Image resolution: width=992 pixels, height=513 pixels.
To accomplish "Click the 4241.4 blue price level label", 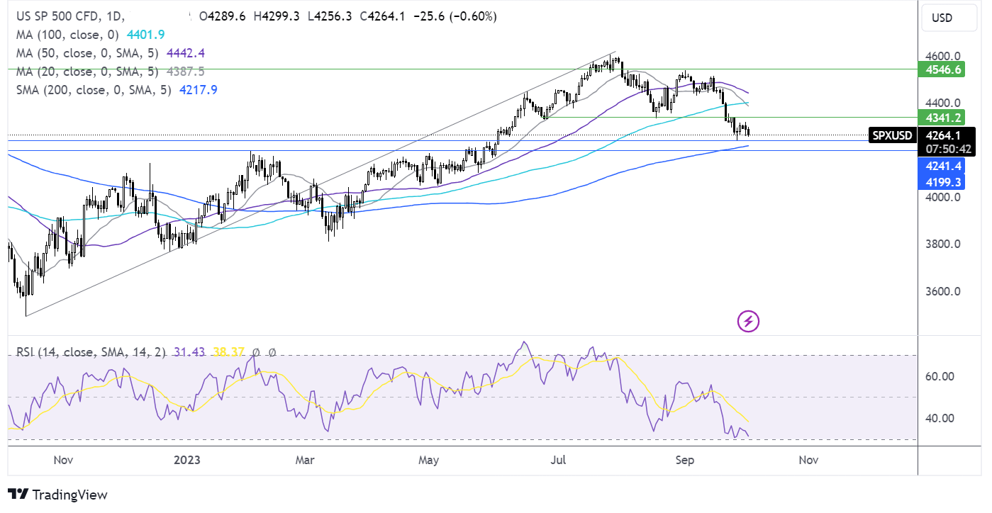I will pos(940,166).
